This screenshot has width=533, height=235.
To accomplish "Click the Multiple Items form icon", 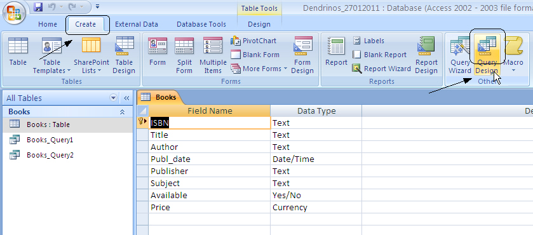I will (213, 55).
